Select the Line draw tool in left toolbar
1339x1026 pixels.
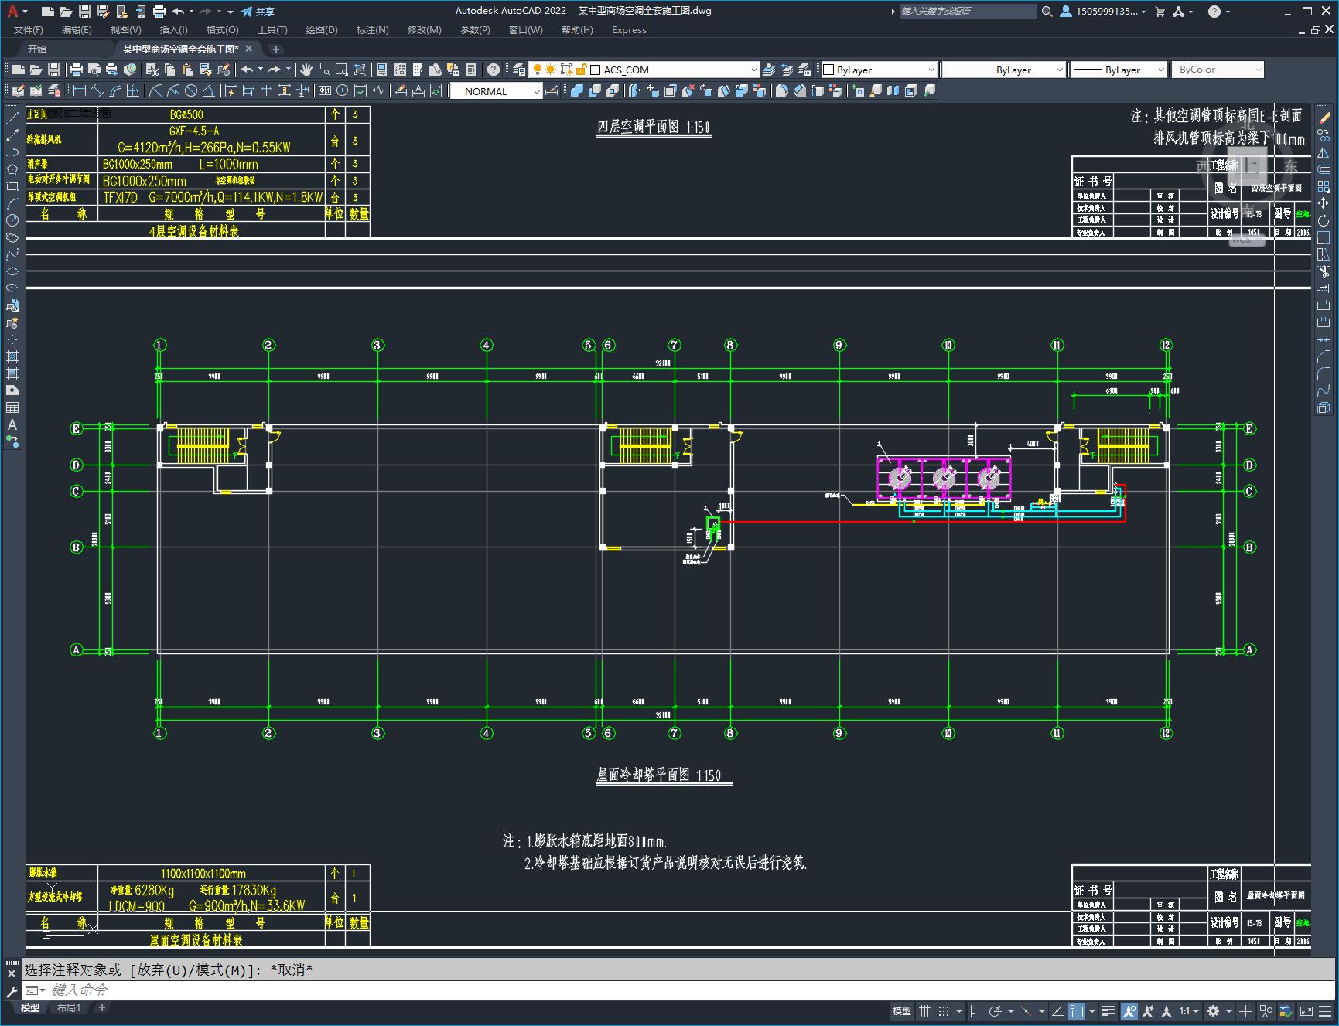(x=12, y=118)
